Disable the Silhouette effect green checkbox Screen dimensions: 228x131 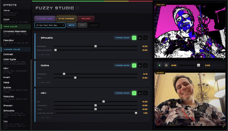[134, 38]
